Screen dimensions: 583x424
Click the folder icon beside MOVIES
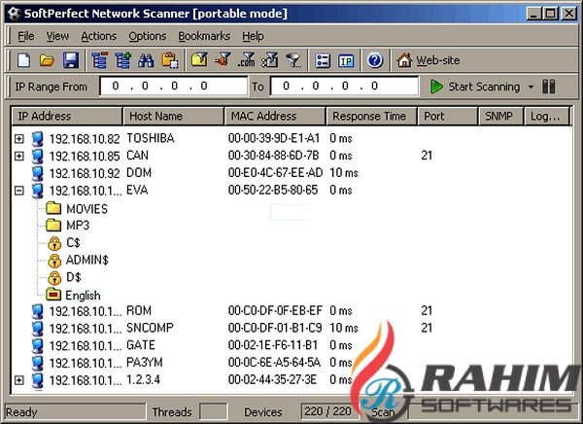pyautogui.click(x=53, y=208)
